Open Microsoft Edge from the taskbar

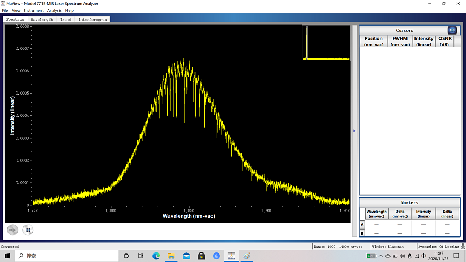tap(156, 256)
